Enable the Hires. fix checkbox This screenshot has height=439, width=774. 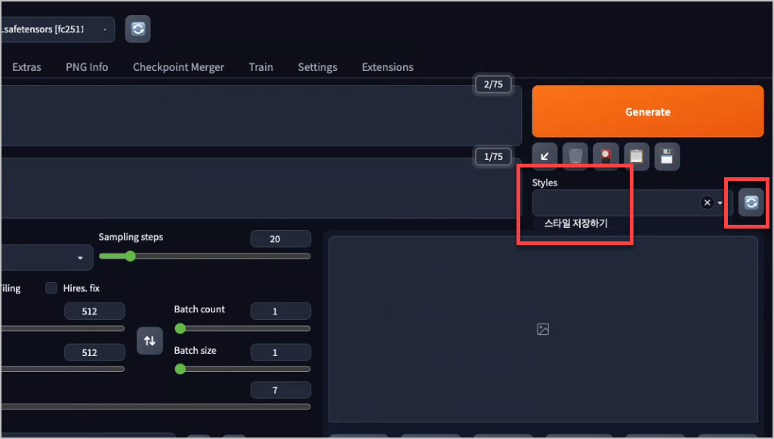pos(51,287)
